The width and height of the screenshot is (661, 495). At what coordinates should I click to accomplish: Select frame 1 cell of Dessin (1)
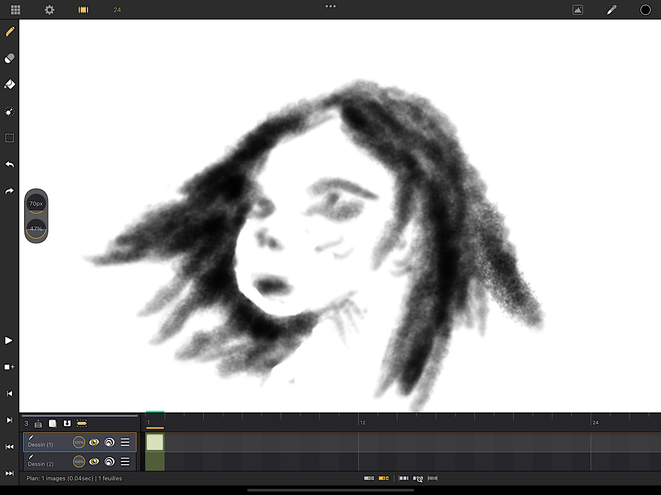pos(155,442)
